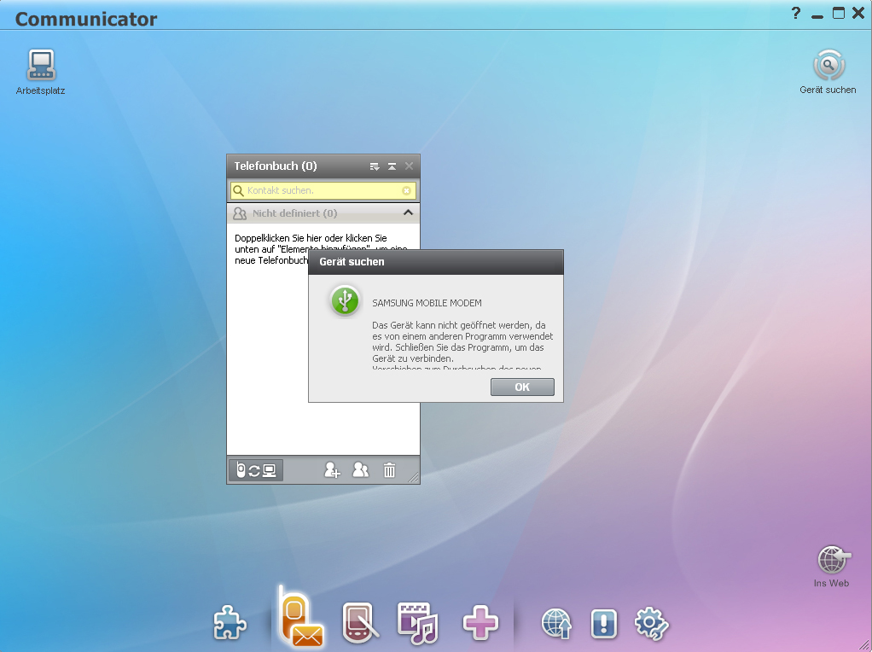The width and height of the screenshot is (872, 652).
Task: Click the globe with arrow upload icon
Action: (556, 623)
